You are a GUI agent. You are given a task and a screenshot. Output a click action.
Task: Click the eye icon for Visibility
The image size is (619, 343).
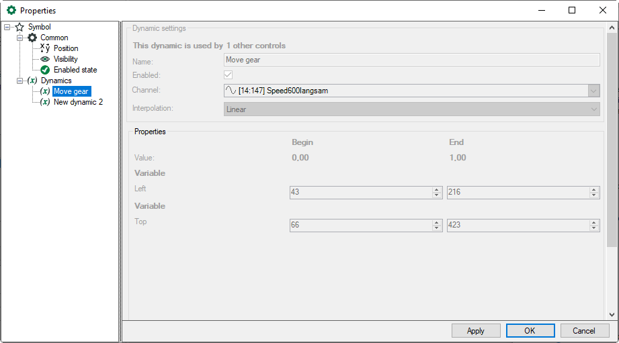tap(45, 59)
